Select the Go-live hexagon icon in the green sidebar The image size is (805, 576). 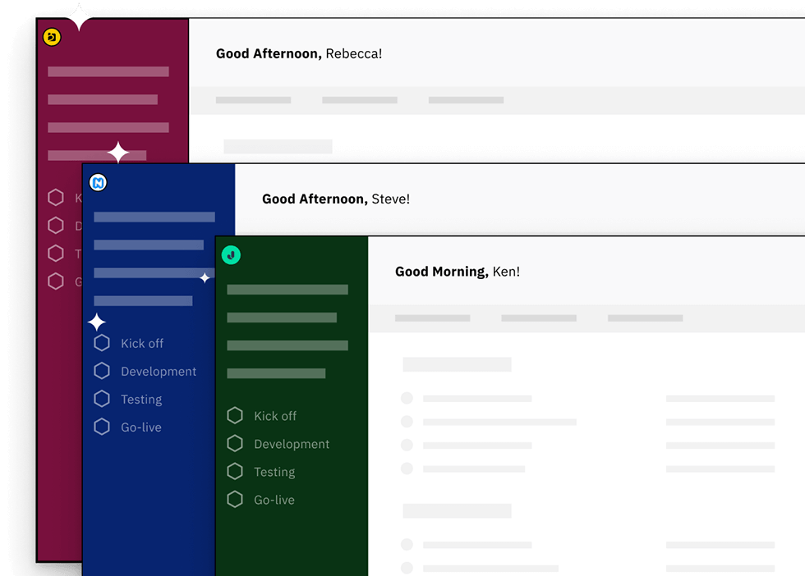pyautogui.click(x=235, y=500)
